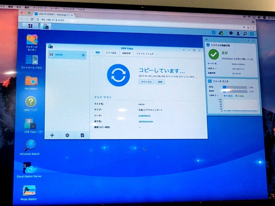Click the DSM upload queue icon
The image size is (275, 206).
tap(213, 32)
